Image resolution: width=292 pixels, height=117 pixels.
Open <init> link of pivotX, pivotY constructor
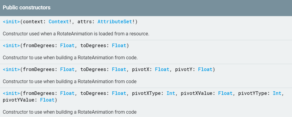[x=11, y=70]
